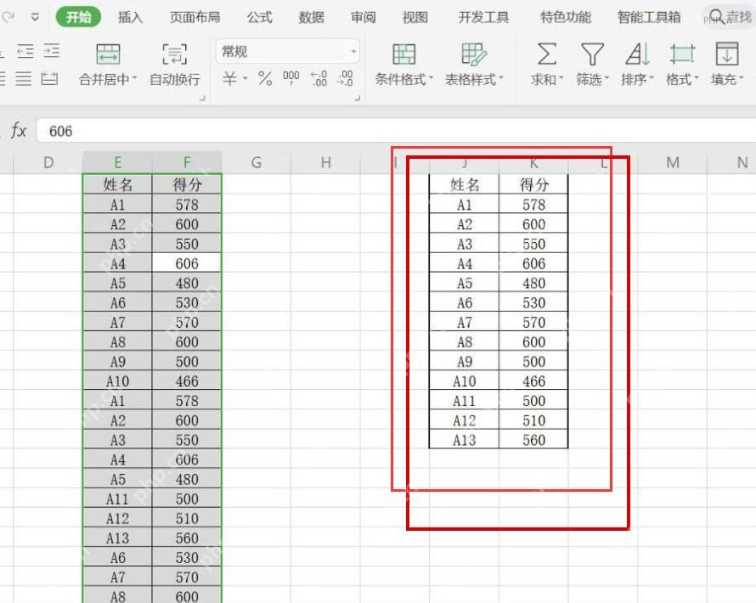Click the 姓名 header cell in column E
This screenshot has width=756, height=603.
coord(117,184)
